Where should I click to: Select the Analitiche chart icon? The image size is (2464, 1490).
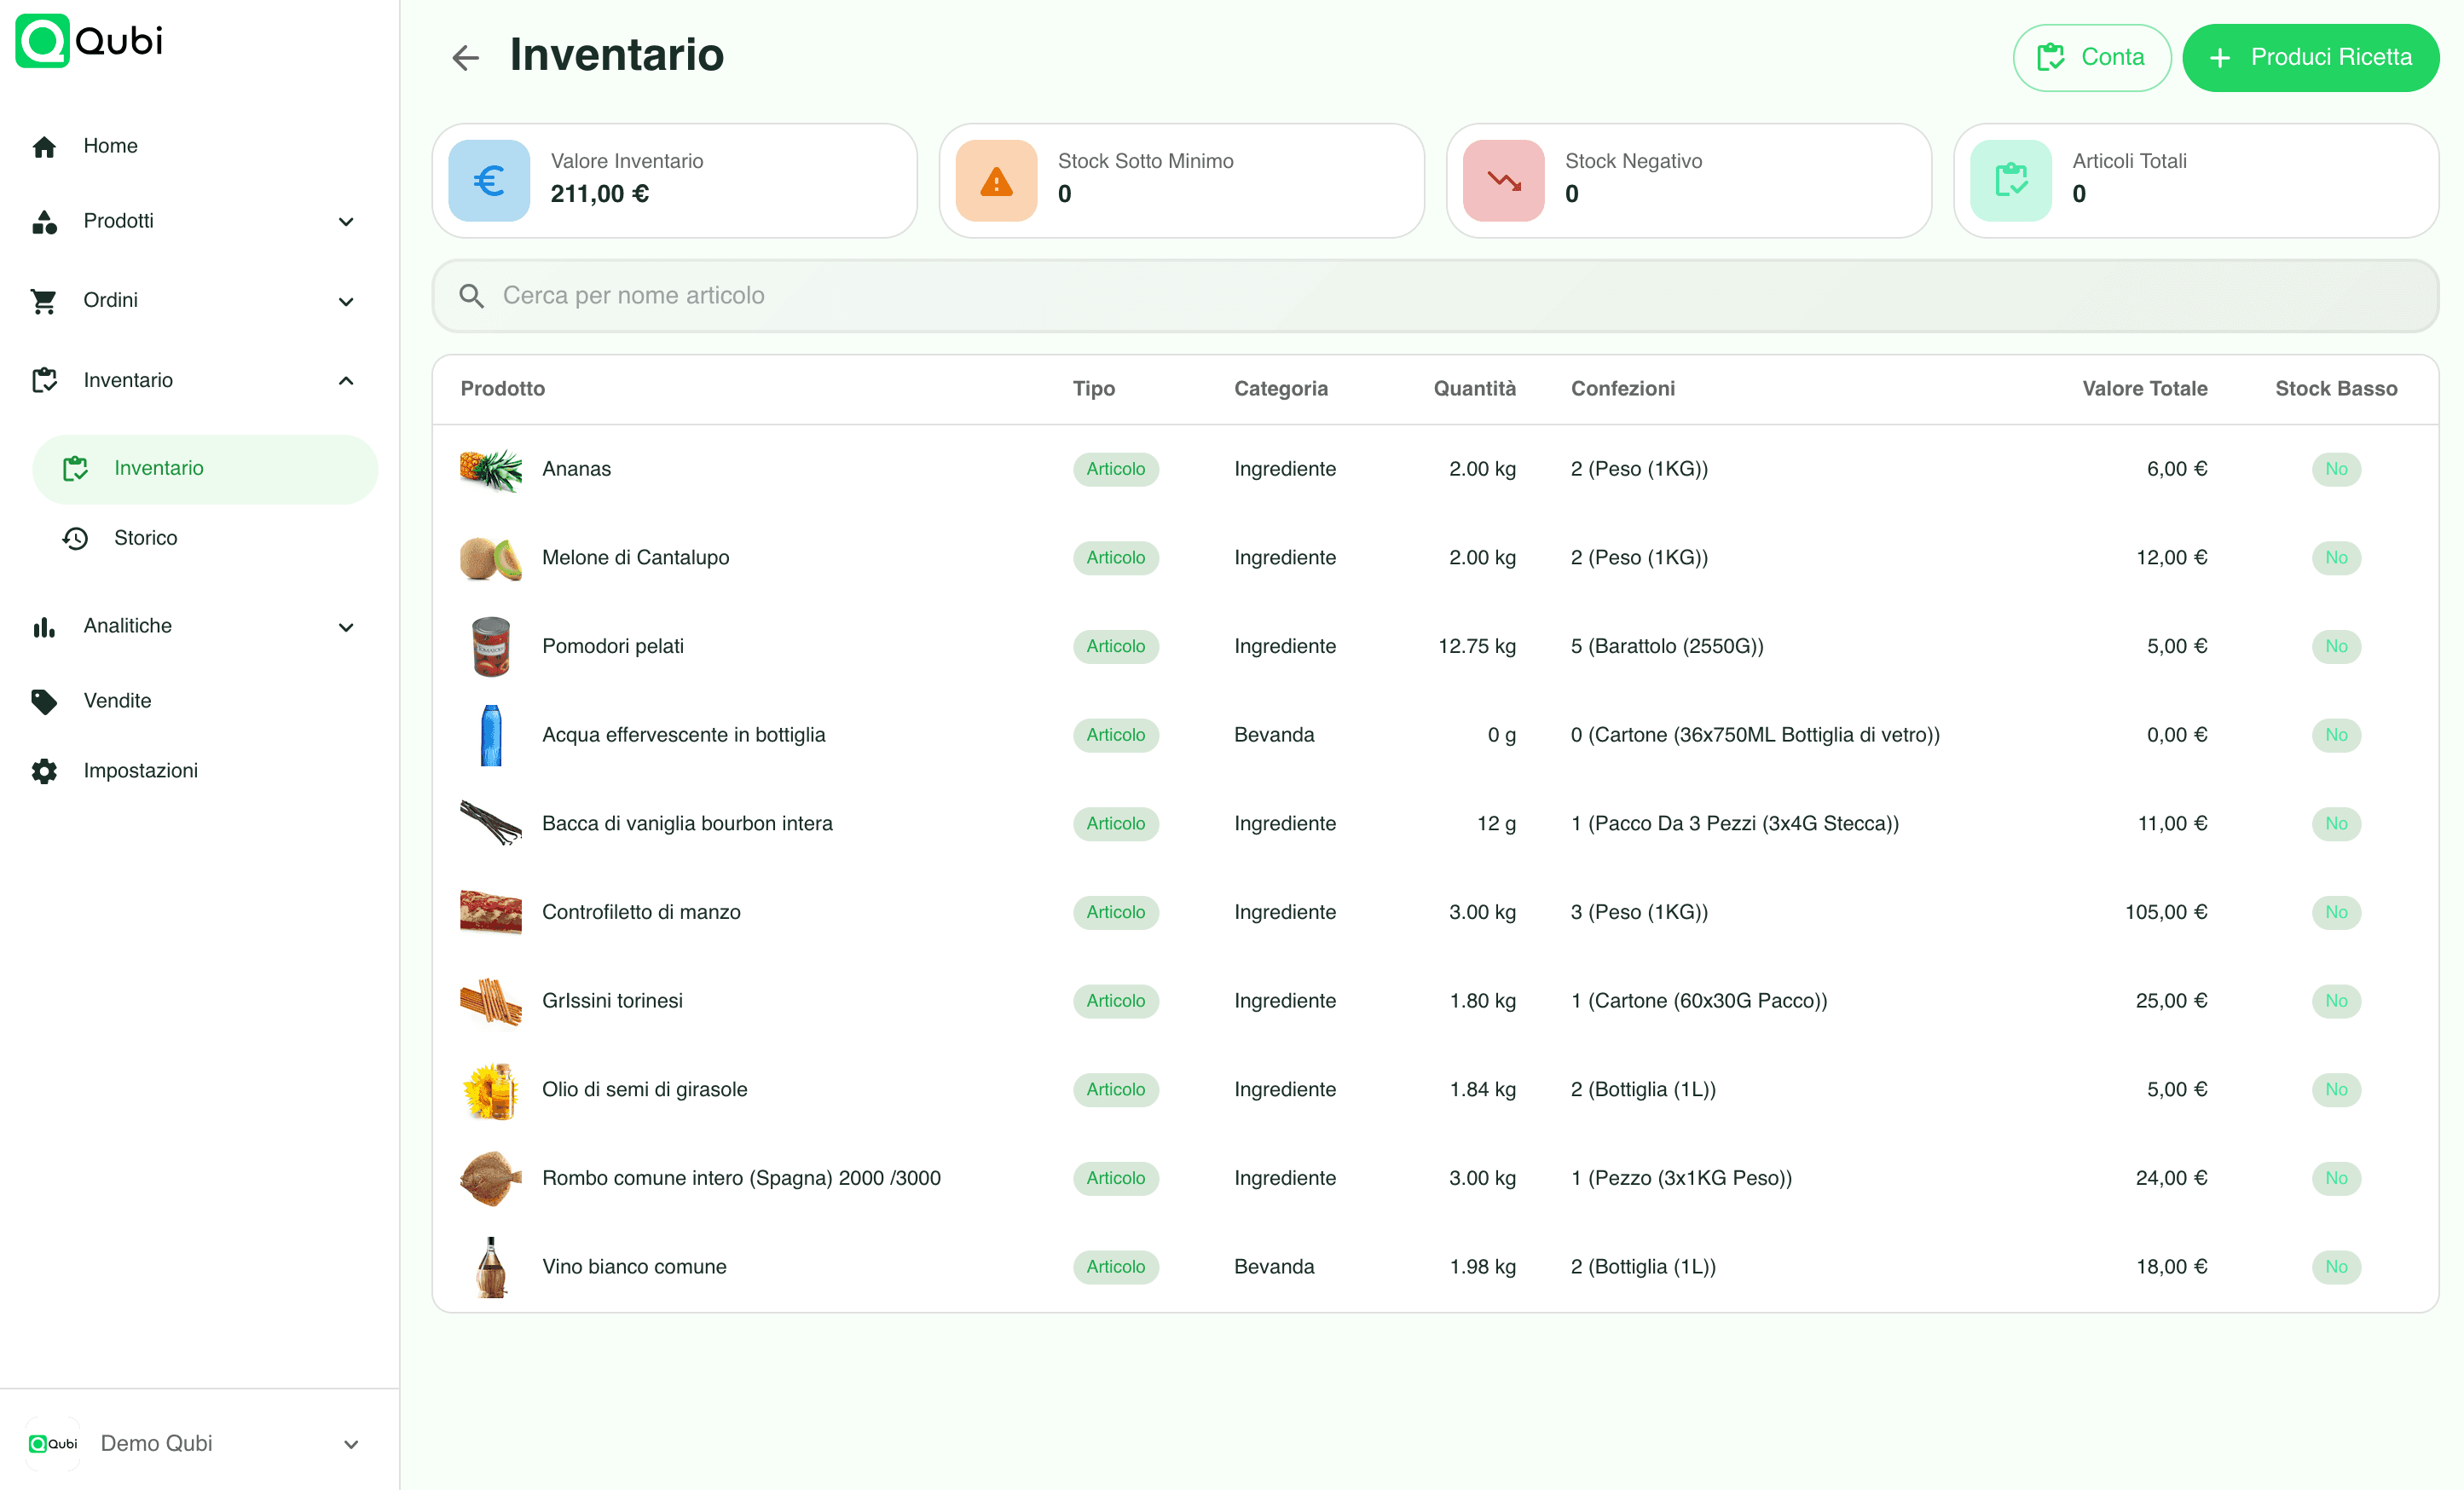pyautogui.click(x=44, y=626)
